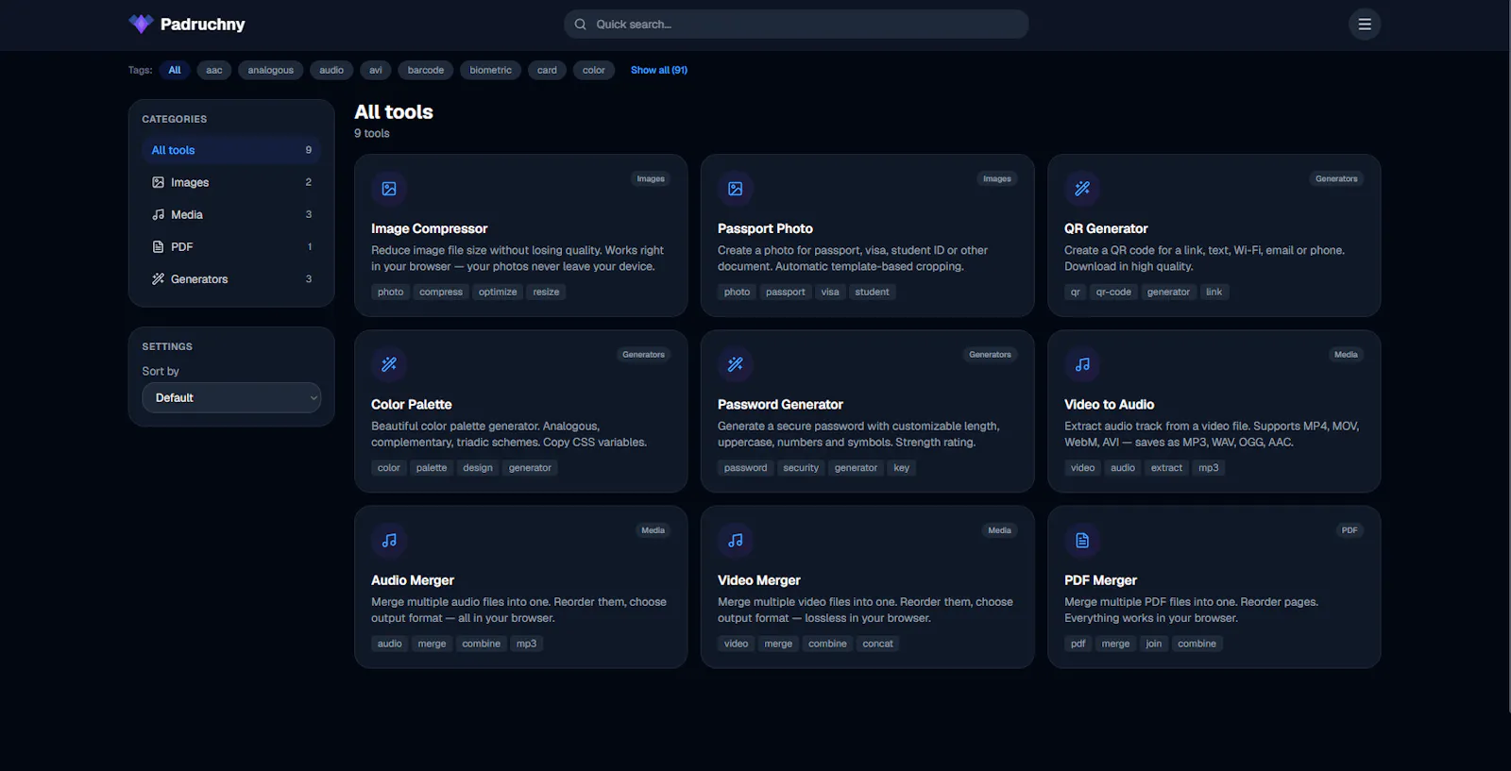Filter by the aac tag
This screenshot has width=1511, height=771.
tap(214, 70)
